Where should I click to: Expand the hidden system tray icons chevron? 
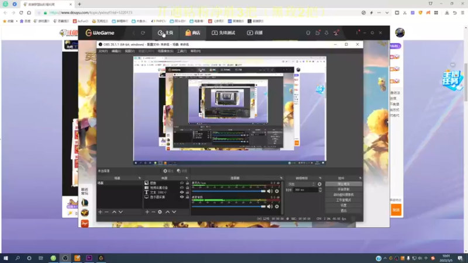click(x=385, y=258)
